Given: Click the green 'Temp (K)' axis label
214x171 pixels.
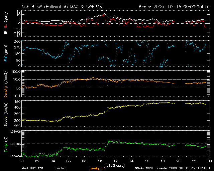Looking at the screenshot, I should tap(6, 144).
